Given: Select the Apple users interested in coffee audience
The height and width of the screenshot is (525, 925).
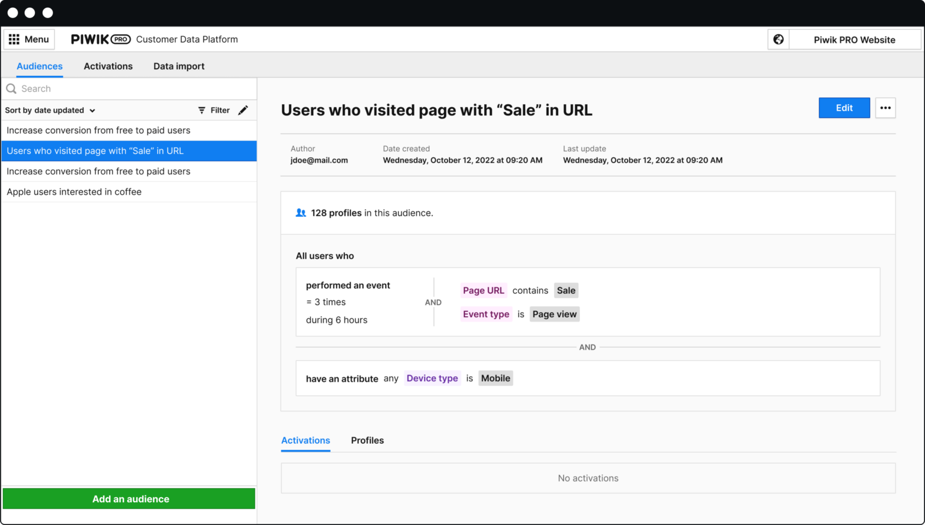Looking at the screenshot, I should (73, 191).
